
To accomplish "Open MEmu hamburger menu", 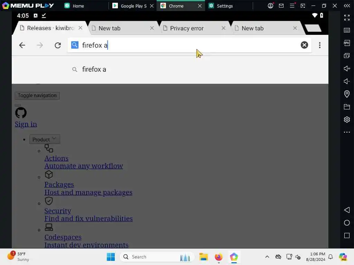I will coord(292,6).
